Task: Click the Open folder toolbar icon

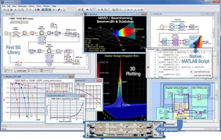Action: [8, 10]
